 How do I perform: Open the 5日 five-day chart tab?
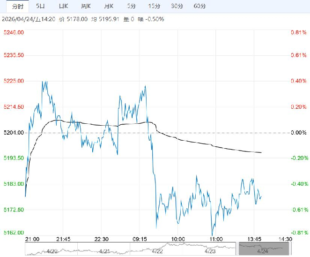[41, 6]
